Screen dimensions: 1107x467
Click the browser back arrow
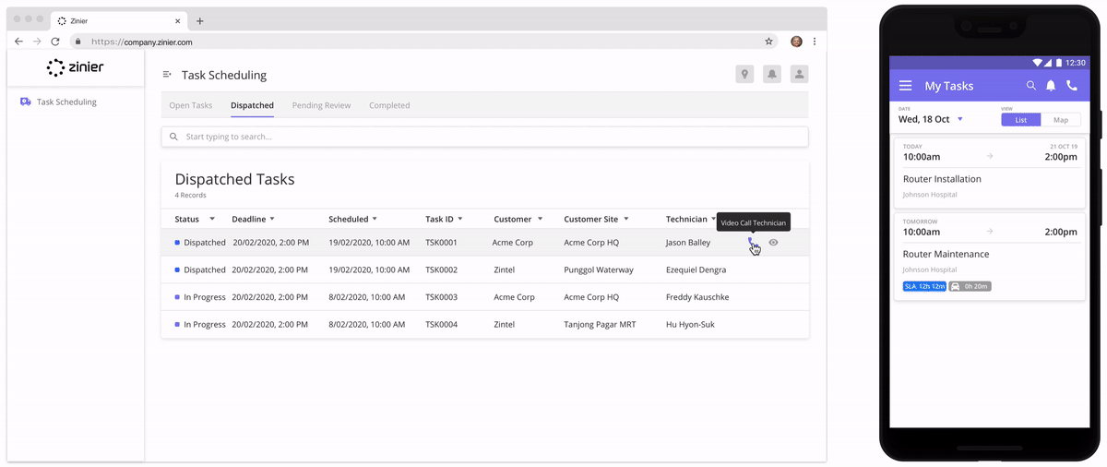point(18,42)
